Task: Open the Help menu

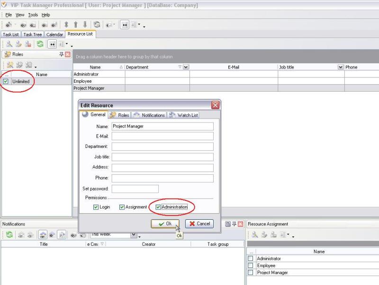Action: (45, 15)
